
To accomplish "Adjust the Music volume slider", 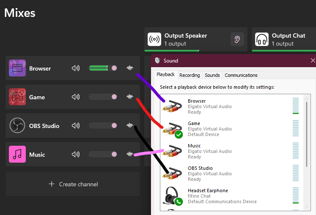I will [103, 154].
